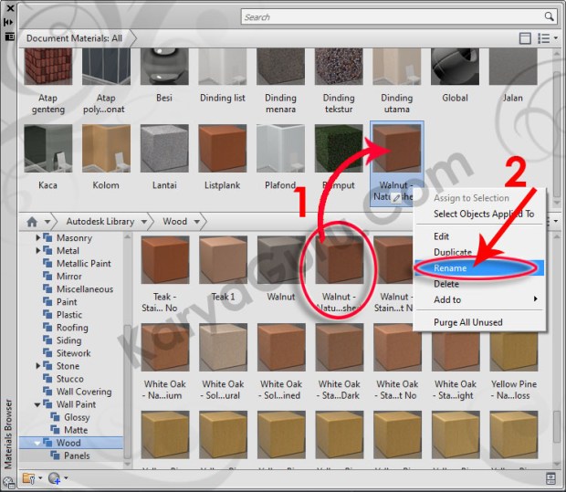Viewport: 566px width, 492px height.
Task: Select the Roofing category
Action: pos(72,328)
